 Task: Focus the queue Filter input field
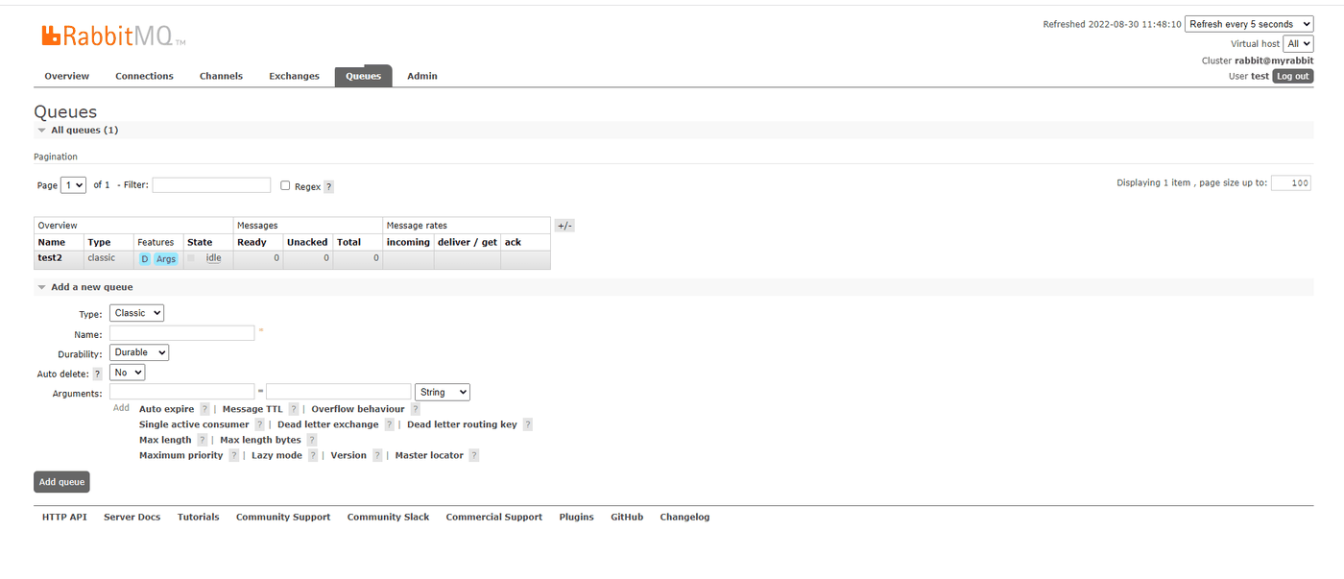211,184
